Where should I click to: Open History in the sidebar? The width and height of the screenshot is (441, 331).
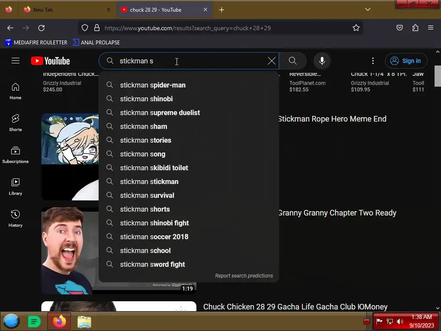click(16, 219)
